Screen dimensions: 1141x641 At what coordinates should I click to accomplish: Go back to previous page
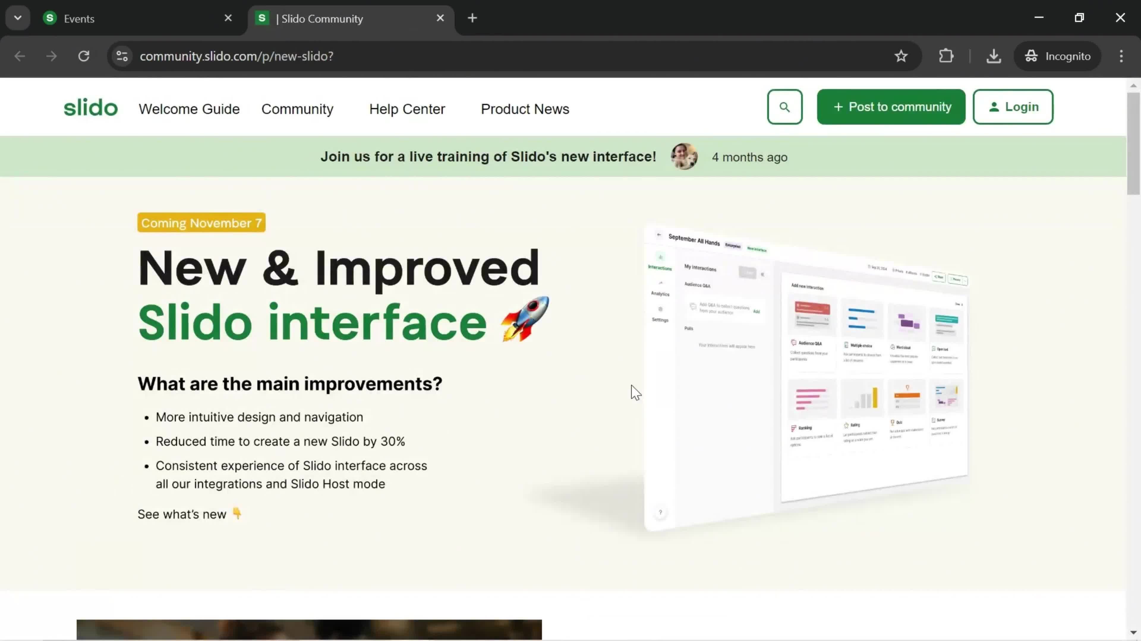point(20,56)
